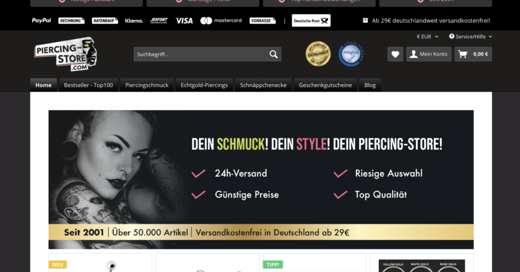Screen dimensions: 520x272
Task: Open the shopping cart showing 0,00 €
Action: pyautogui.click(x=473, y=54)
